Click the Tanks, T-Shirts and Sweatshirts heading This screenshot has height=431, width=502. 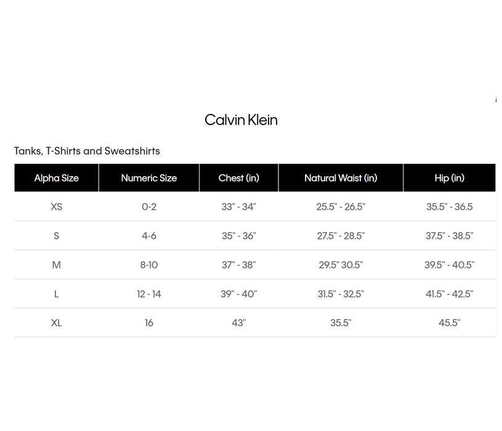87,151
